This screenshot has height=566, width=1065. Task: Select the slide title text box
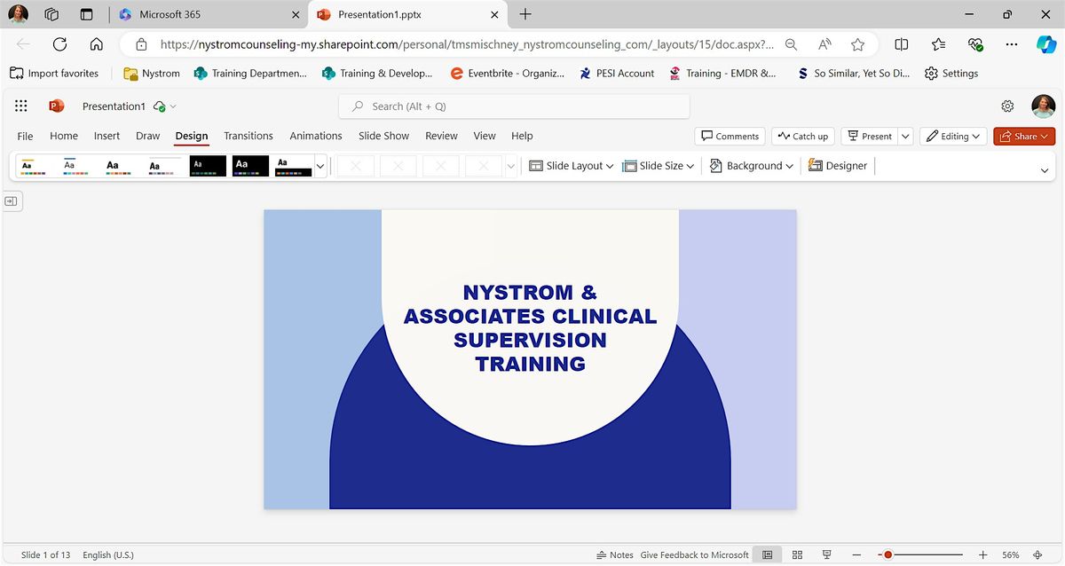tap(530, 327)
